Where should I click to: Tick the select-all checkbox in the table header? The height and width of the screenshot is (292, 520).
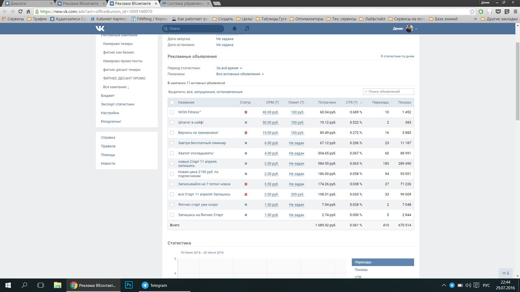(x=172, y=102)
